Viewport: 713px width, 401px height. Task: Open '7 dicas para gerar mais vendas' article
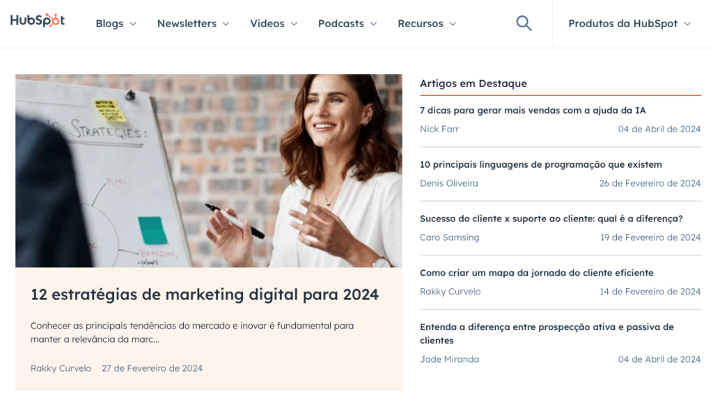pyautogui.click(x=533, y=110)
